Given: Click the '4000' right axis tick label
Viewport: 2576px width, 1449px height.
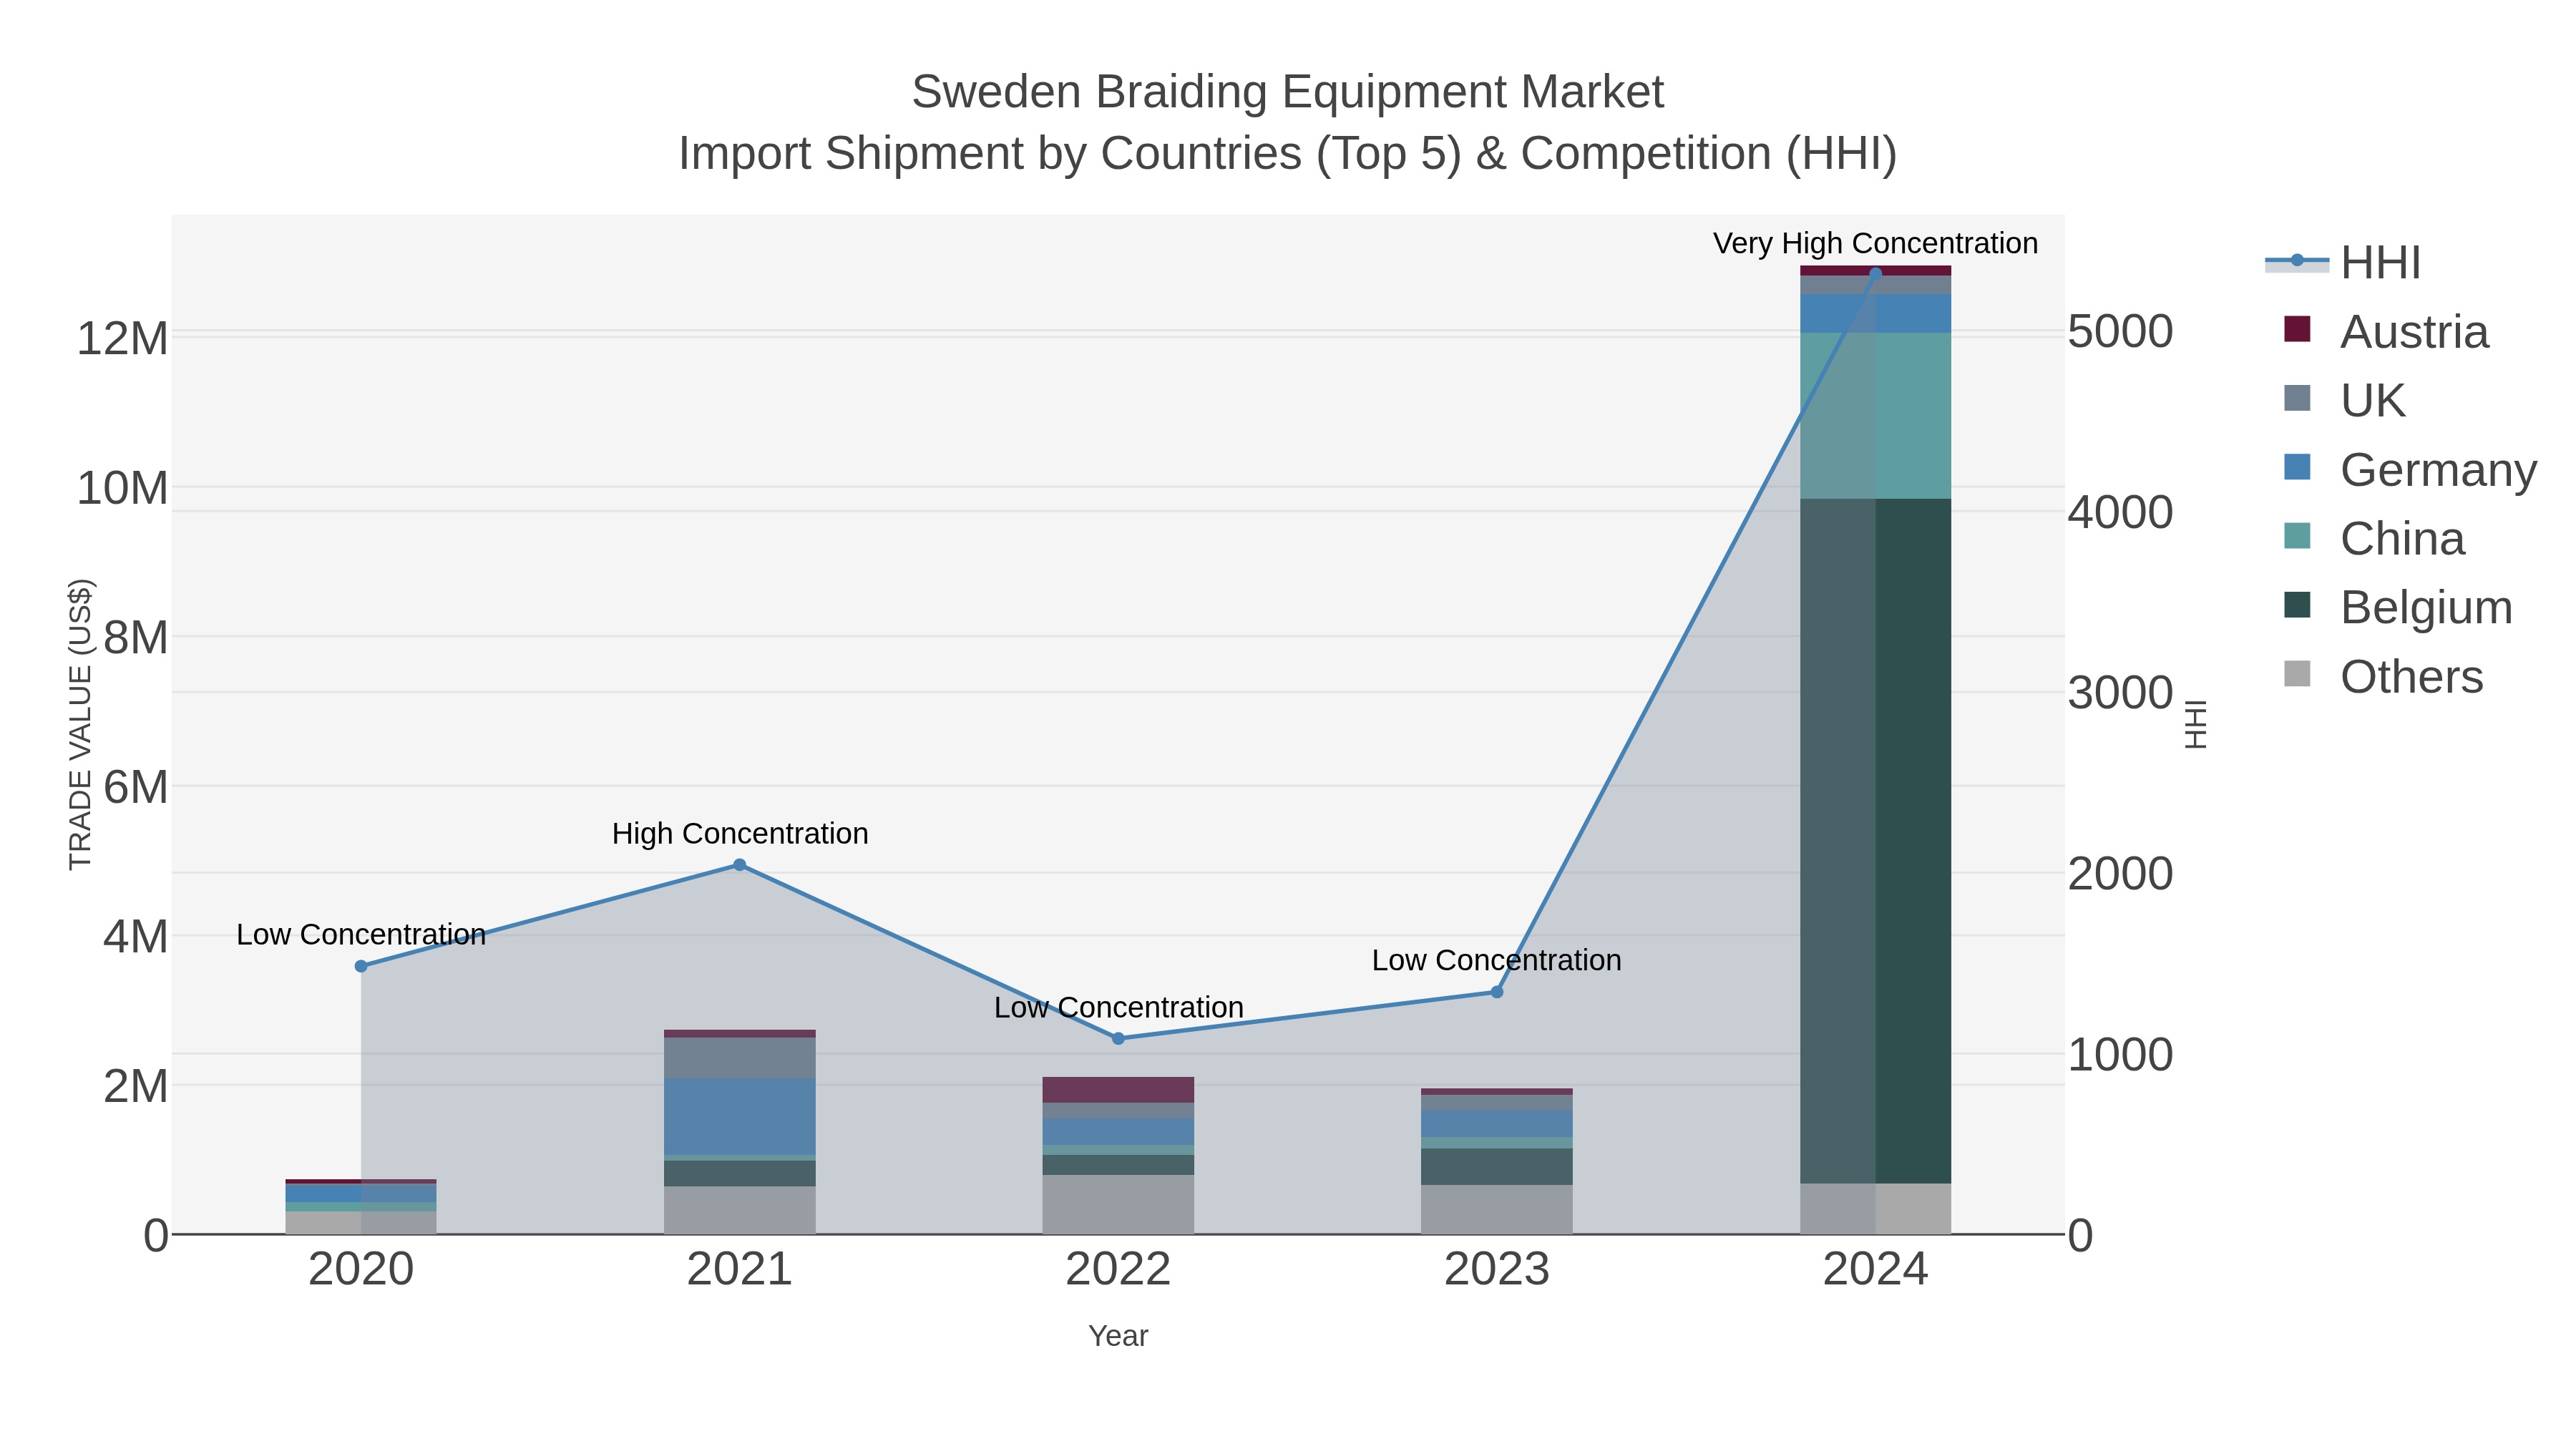Looking at the screenshot, I should tap(2121, 513).
